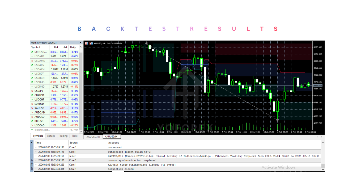Select the second XAUUSD,H1 chart tab
This screenshot has height=191, width=340.
tap(112, 136)
